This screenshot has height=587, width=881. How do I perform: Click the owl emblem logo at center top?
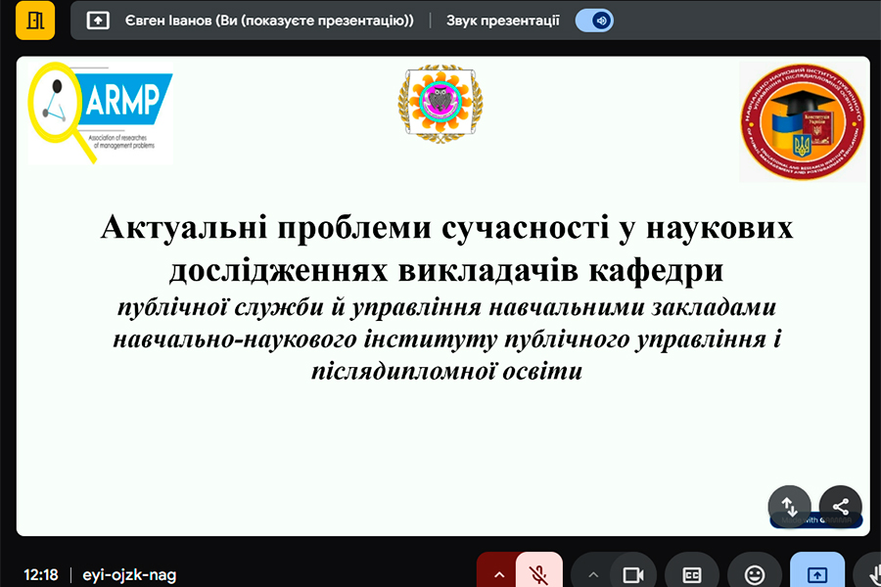point(440,104)
